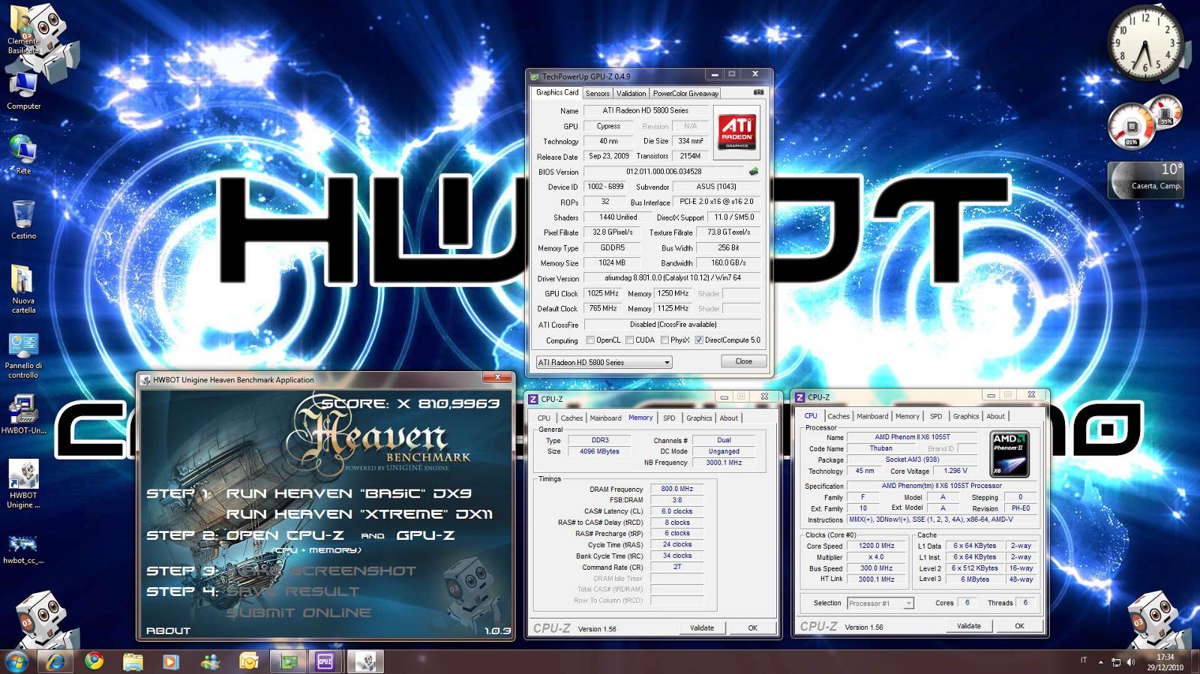Screen dimensions: 1200x674
Task: Open Windows Live Messenger taskbar icon
Action: [x=210, y=661]
